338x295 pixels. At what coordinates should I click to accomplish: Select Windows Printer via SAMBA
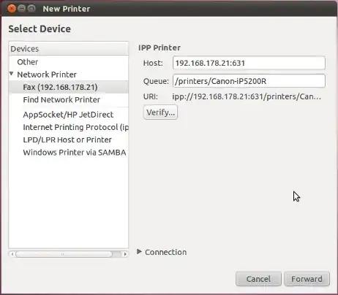click(x=69, y=153)
